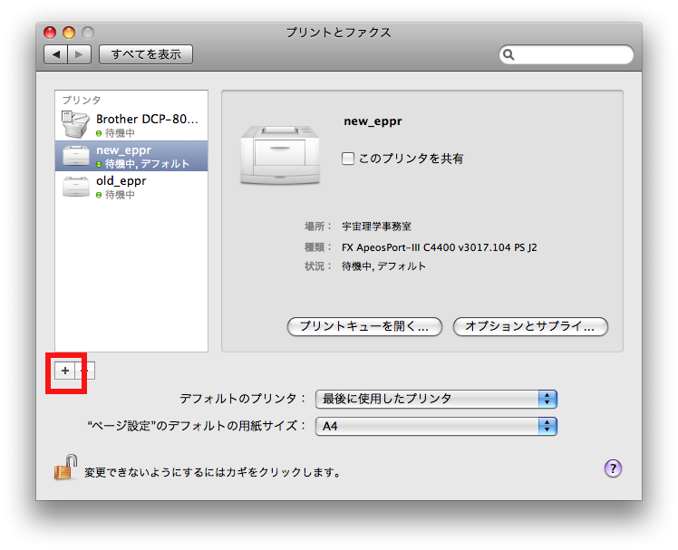This screenshot has width=678, height=550.
Task: Select Brother DCP-80 printer entry name
Action: point(146,119)
